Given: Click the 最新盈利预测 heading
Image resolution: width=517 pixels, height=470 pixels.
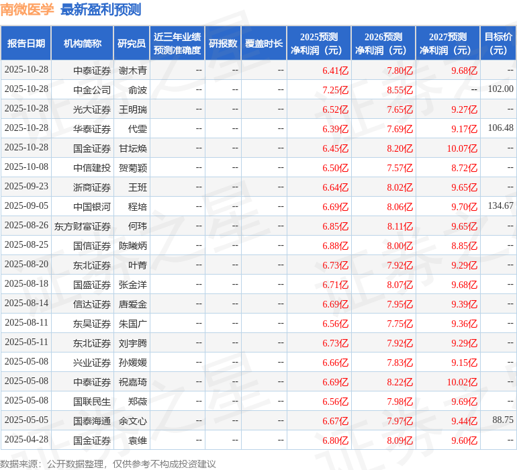Looking at the screenshot, I should pos(101,9).
